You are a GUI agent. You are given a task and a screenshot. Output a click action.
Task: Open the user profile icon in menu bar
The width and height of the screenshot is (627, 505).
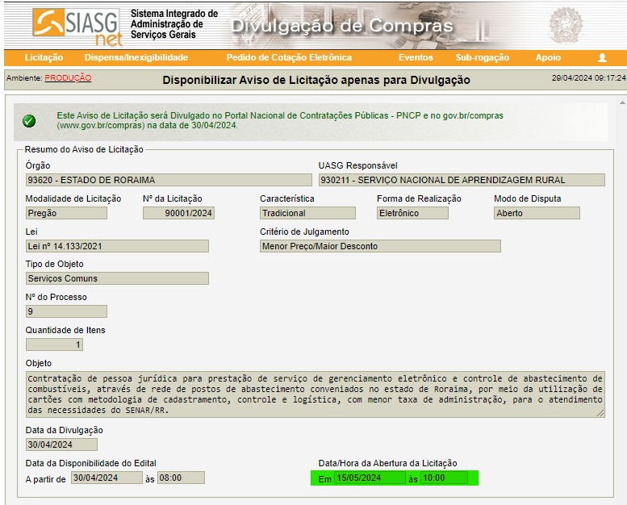(x=602, y=57)
